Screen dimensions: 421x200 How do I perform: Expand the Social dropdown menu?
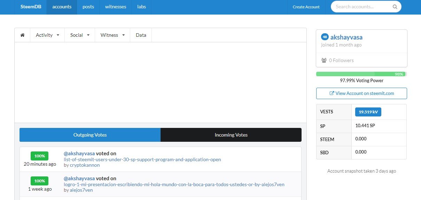[x=80, y=35]
